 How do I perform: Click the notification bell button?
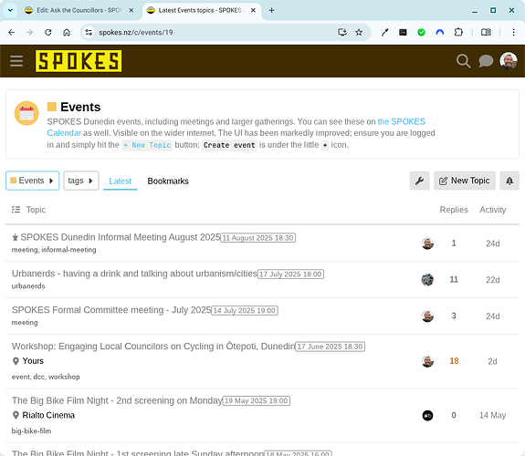[509, 181]
